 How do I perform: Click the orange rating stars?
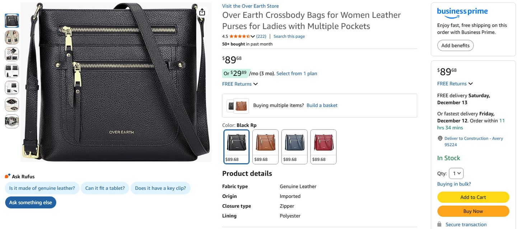pos(239,36)
